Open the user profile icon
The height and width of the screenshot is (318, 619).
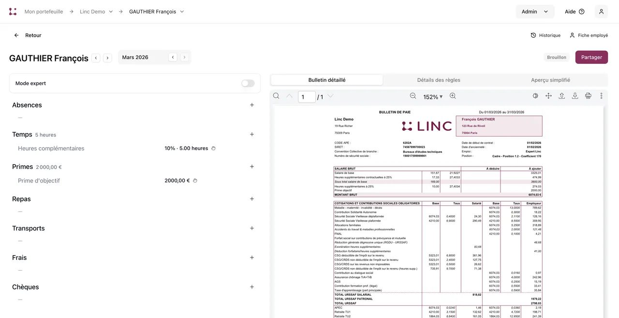(x=601, y=12)
